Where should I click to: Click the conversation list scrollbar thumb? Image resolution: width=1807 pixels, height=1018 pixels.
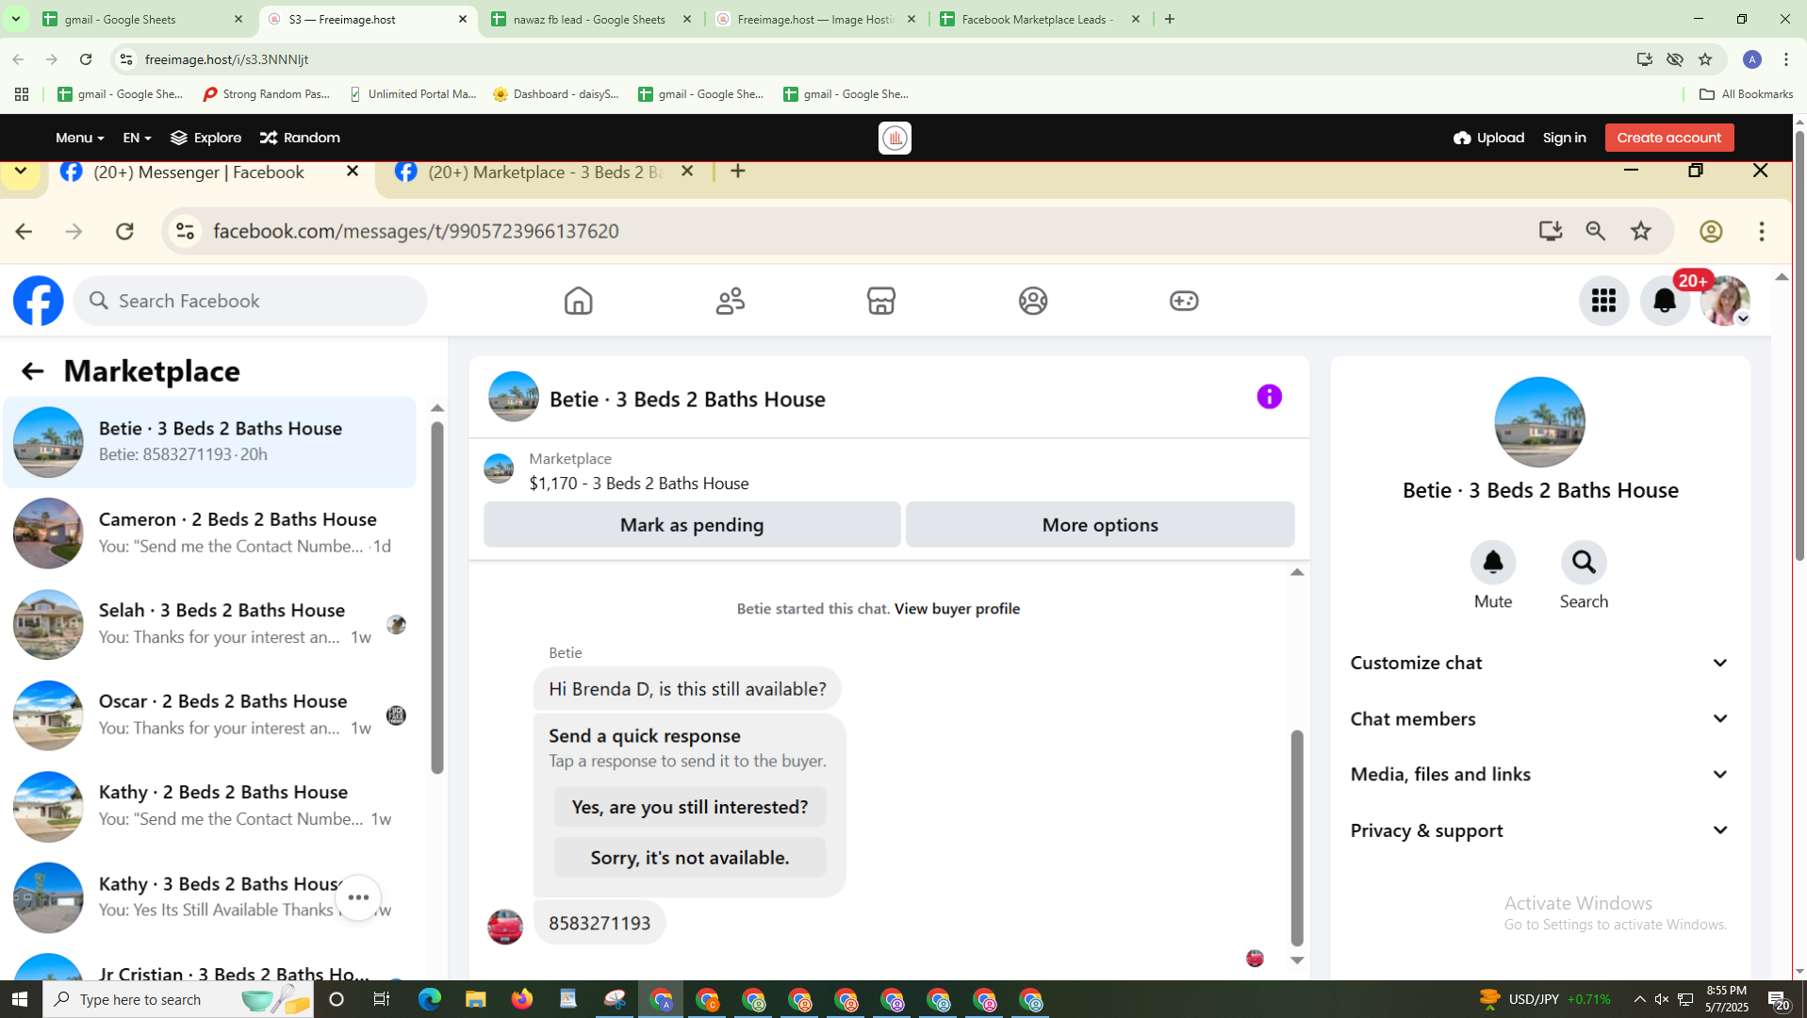(436, 598)
